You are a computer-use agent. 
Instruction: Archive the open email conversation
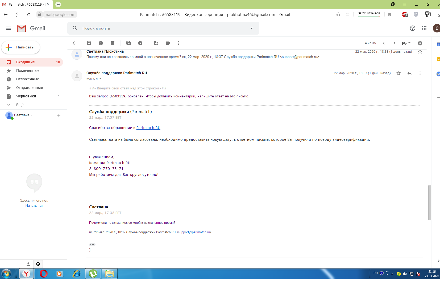pyautogui.click(x=89, y=43)
